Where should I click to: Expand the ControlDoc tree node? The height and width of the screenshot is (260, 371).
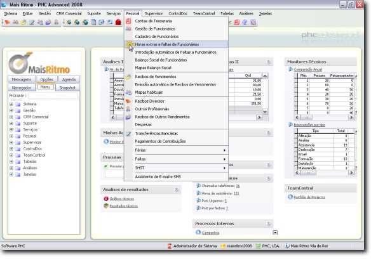[x=11, y=149]
